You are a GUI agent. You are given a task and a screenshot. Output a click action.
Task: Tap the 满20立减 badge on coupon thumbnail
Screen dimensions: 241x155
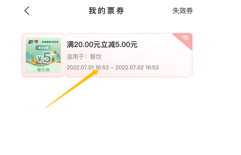[x=43, y=48]
